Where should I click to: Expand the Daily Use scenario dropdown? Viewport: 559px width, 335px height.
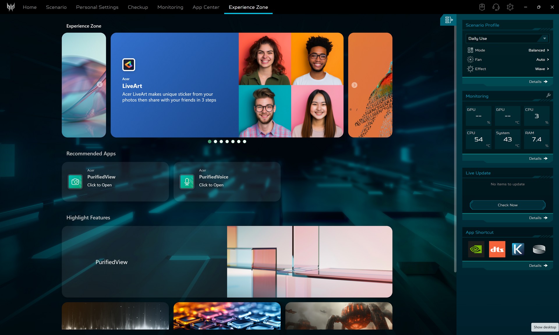pyautogui.click(x=507, y=38)
